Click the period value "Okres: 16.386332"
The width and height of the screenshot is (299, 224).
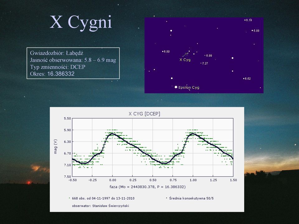click(x=52, y=74)
